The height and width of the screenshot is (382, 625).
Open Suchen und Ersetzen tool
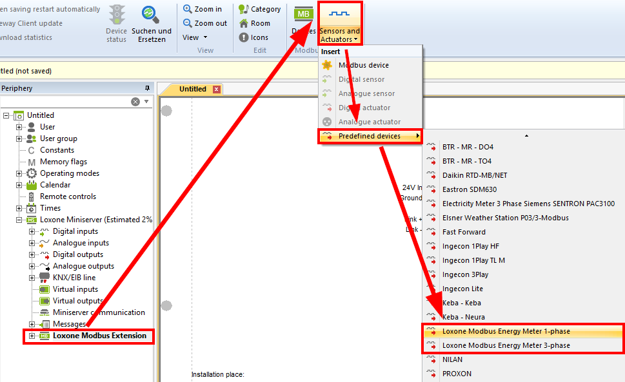pyautogui.click(x=151, y=15)
